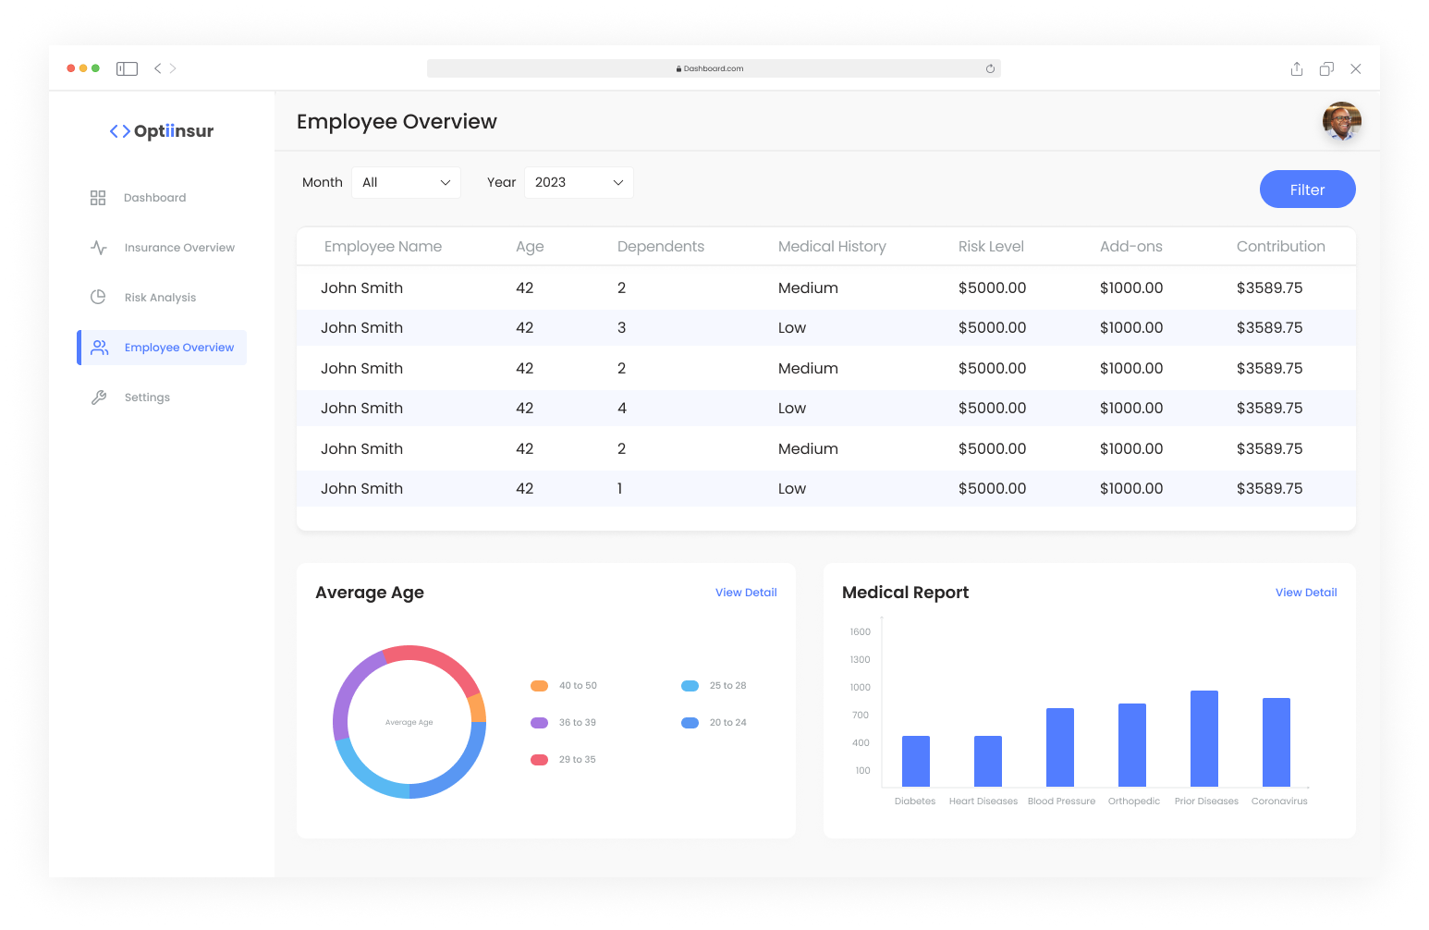This screenshot has width=1429, height=930.
Task: Toggle the browser sidebar panel icon
Action: click(127, 68)
